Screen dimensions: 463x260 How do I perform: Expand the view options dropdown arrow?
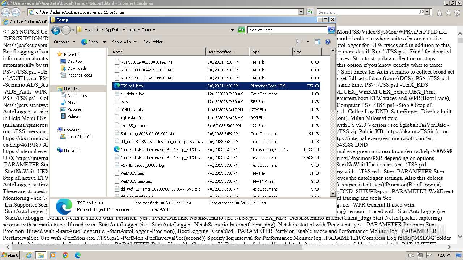point(308,42)
